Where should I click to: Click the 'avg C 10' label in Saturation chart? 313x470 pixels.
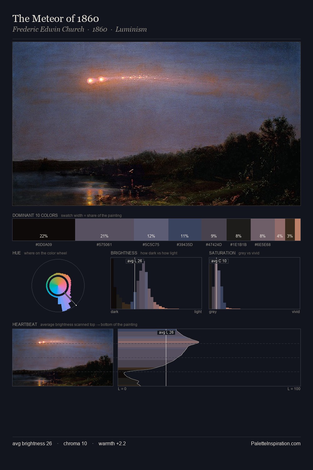219,261
